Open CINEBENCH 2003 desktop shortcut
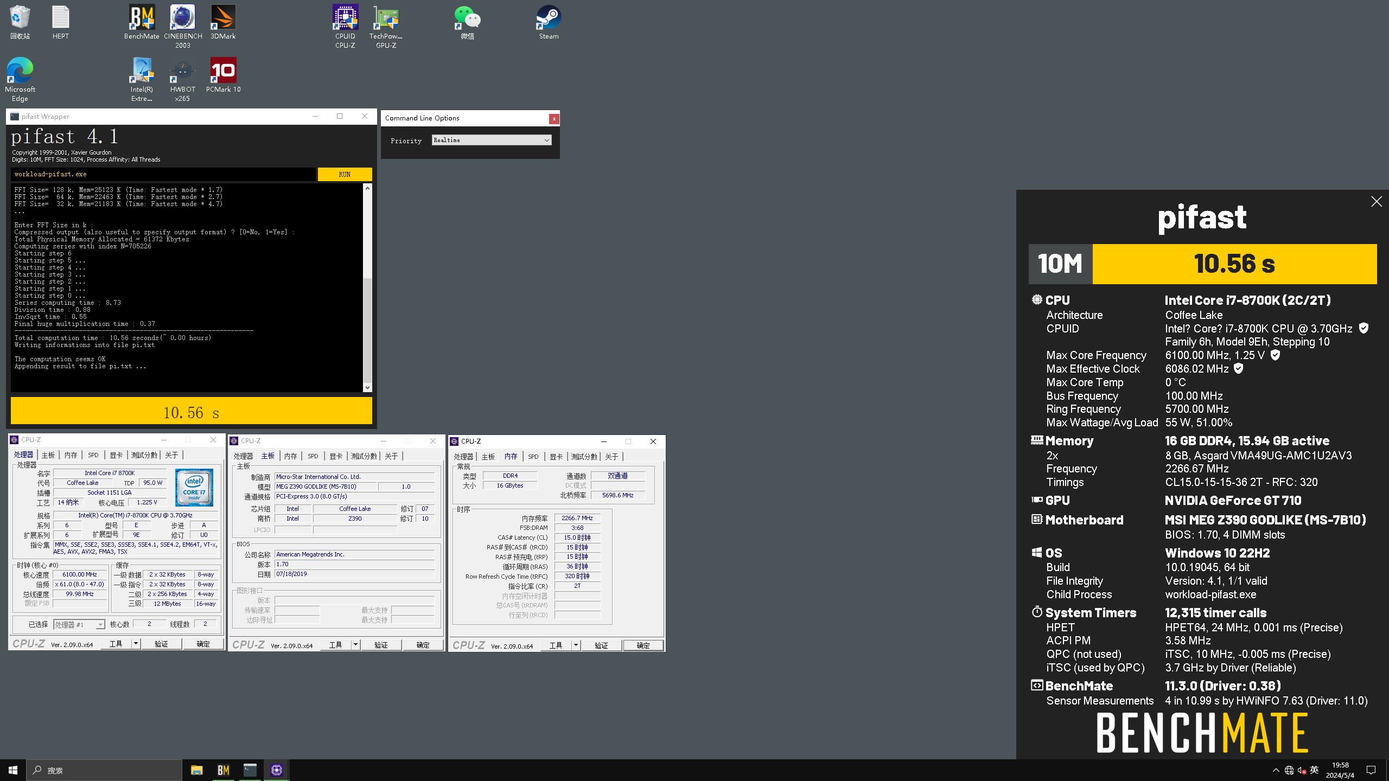The width and height of the screenshot is (1389, 781). coord(183,27)
